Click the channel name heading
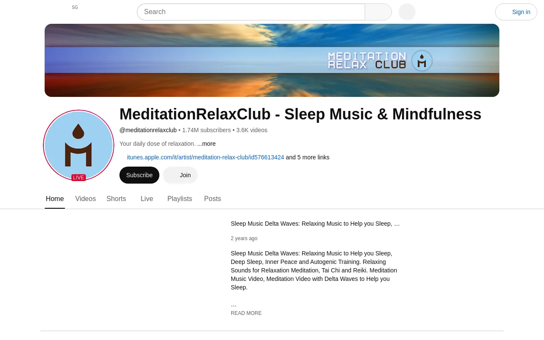 click(x=300, y=114)
